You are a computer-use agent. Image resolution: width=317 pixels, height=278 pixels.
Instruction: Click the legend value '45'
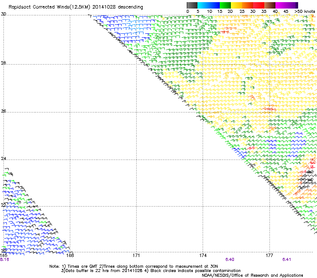[x=286, y=12]
